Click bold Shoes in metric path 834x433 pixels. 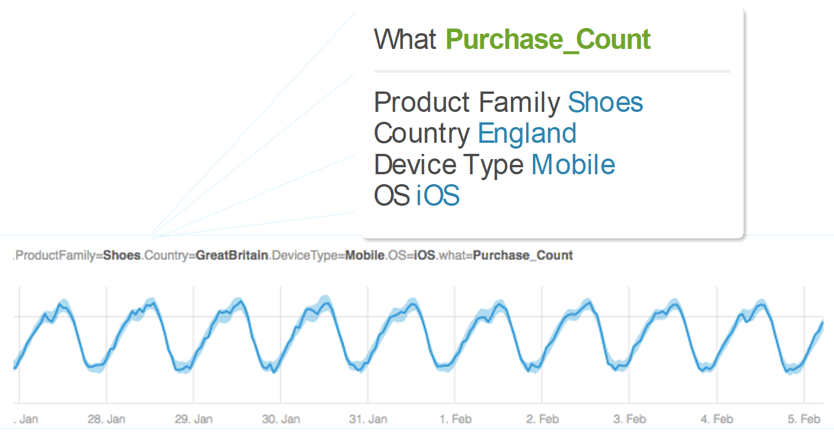coord(122,255)
